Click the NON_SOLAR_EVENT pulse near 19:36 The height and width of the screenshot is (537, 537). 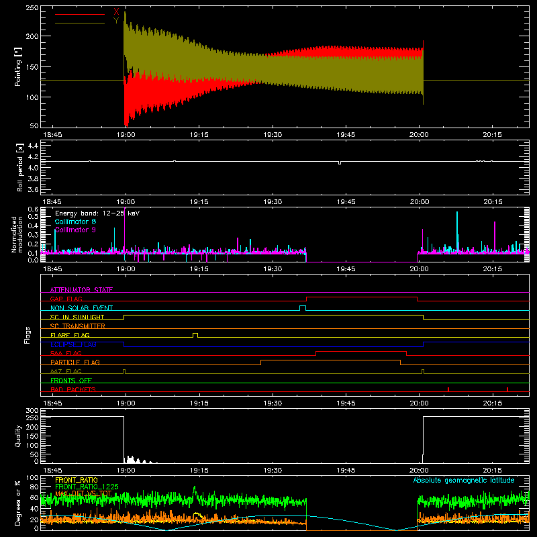click(303, 308)
